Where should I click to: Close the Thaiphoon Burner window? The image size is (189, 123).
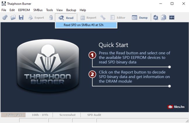(183, 3)
